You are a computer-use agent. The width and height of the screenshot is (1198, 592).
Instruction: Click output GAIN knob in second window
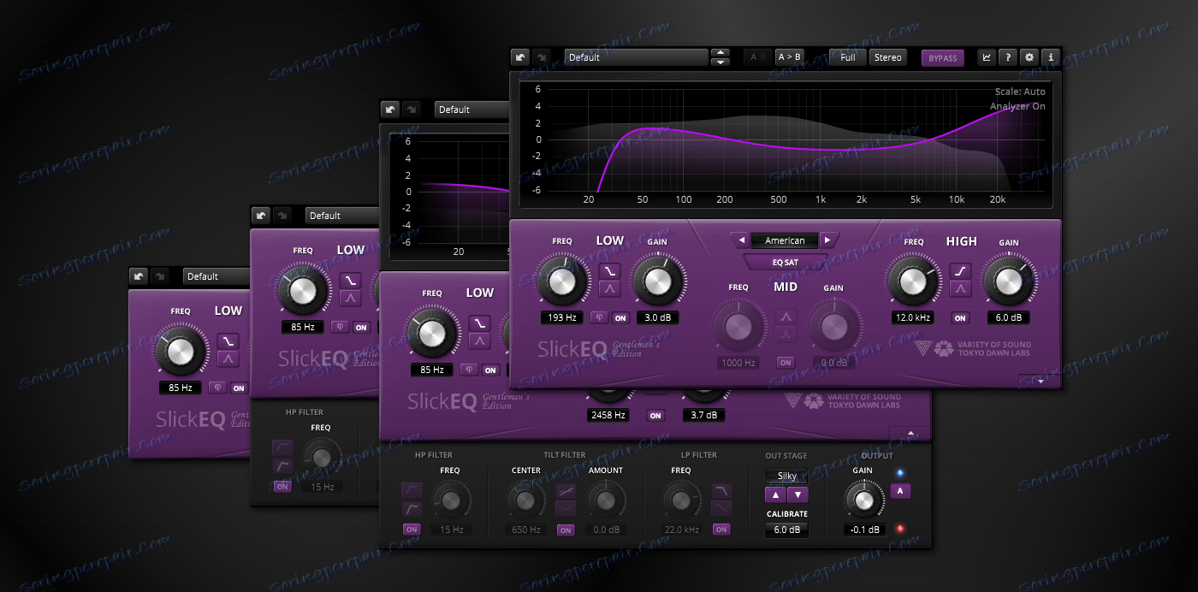[863, 500]
